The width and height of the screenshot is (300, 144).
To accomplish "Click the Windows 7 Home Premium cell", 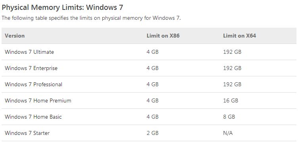I will pyautogui.click(x=38, y=100).
